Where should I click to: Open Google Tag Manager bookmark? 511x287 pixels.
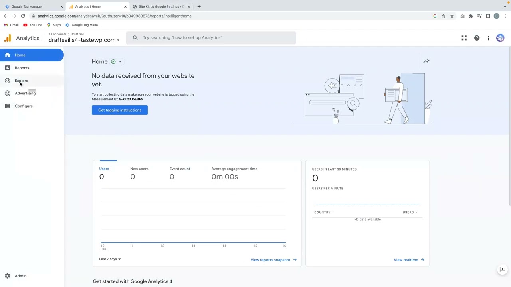pyautogui.click(x=83, y=25)
